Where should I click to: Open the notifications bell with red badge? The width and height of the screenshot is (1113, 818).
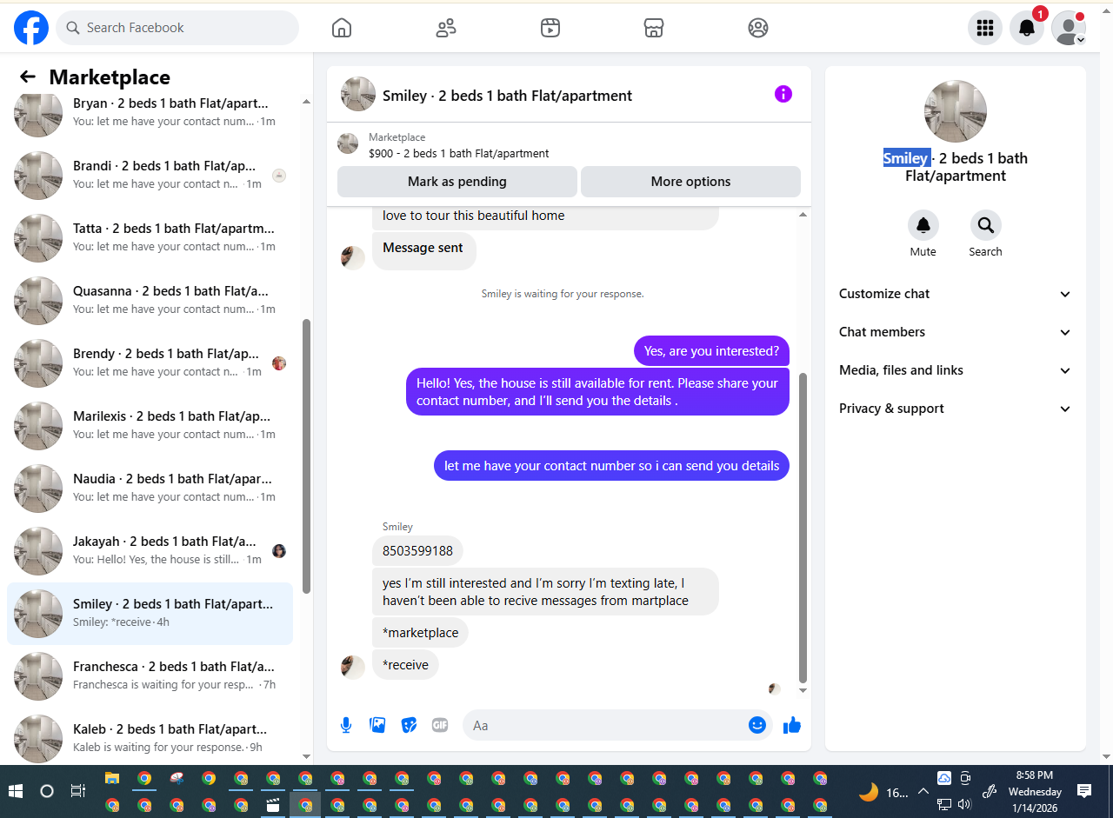[x=1027, y=28]
